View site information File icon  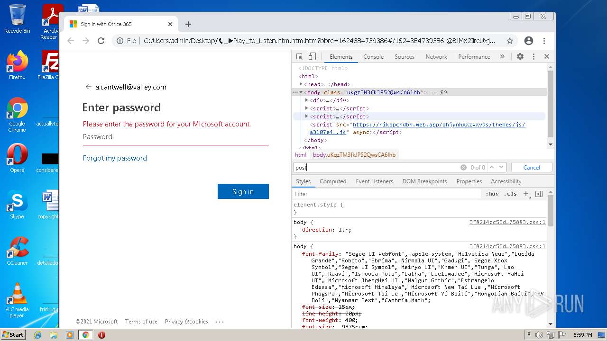pos(126,41)
